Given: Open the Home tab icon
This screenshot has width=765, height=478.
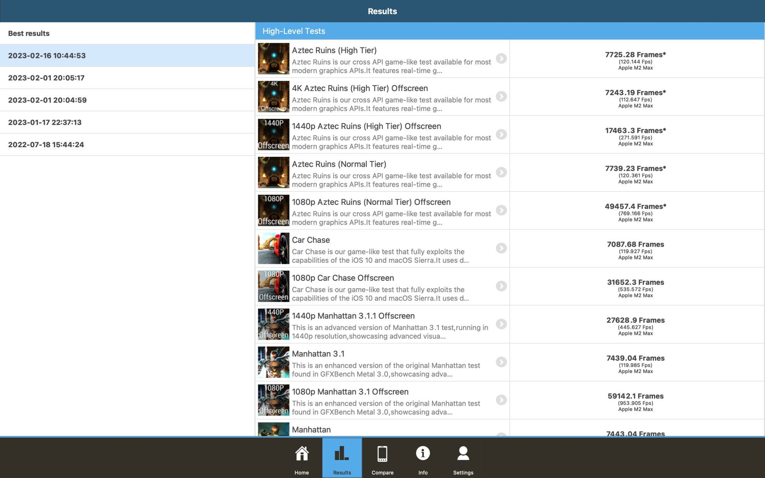Looking at the screenshot, I should pyautogui.click(x=301, y=454).
